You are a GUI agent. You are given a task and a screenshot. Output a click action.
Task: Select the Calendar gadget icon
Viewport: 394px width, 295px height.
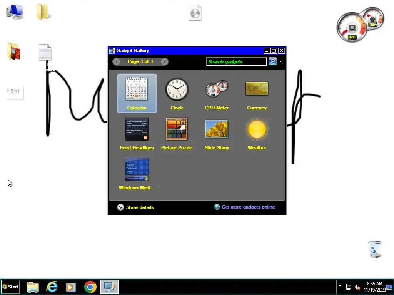137,89
